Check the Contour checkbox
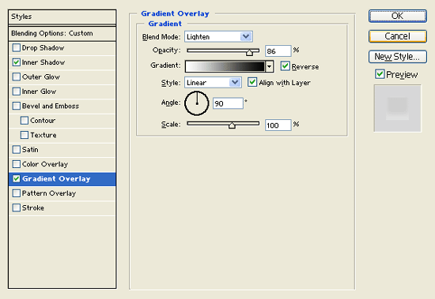The width and height of the screenshot is (435, 299). pyautogui.click(x=25, y=121)
